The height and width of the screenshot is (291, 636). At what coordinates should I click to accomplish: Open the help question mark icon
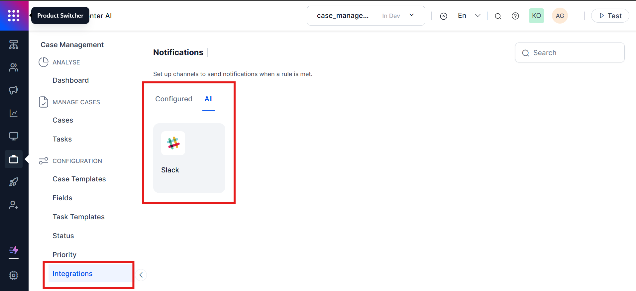coord(515,16)
